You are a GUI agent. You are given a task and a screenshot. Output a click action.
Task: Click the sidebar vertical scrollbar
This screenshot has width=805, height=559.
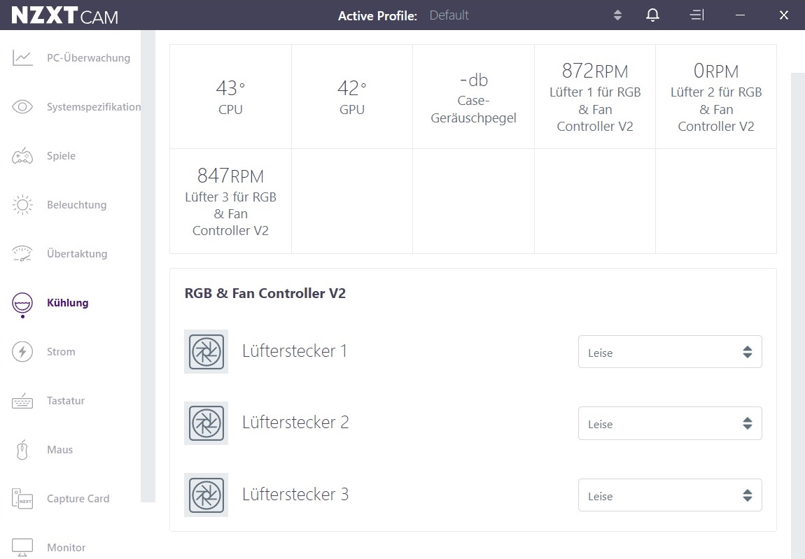click(x=148, y=266)
